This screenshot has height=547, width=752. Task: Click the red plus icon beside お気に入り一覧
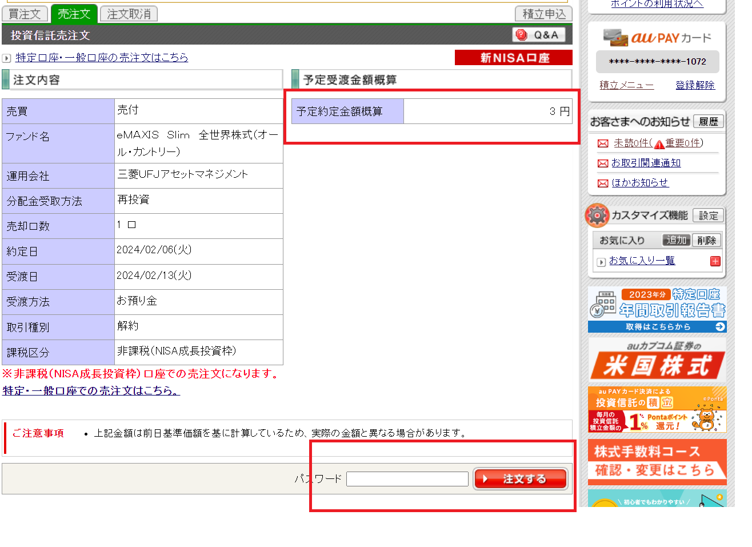click(715, 261)
